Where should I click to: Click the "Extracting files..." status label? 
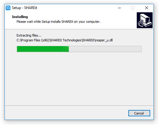tap(29, 35)
